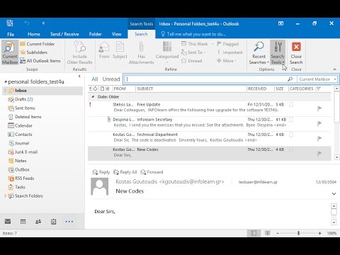Image resolution: width=340 pixels, height=255 pixels.
Task: Show All messages filter
Action: point(95,79)
